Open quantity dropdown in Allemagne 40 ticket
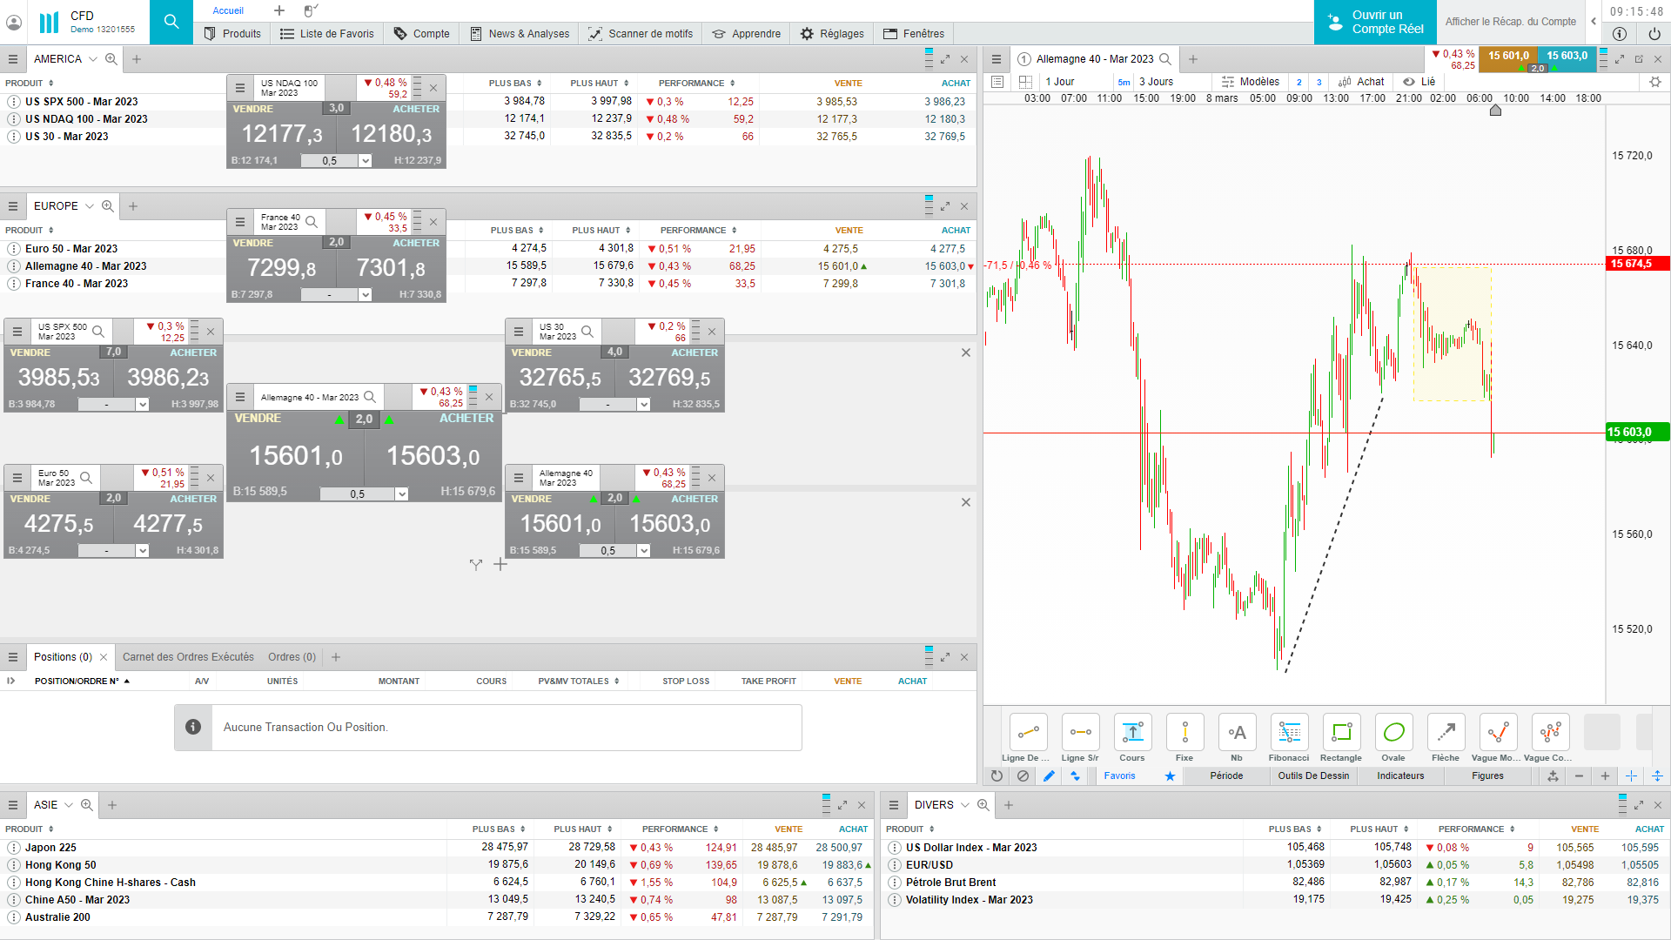1671x940 pixels. pos(401,494)
